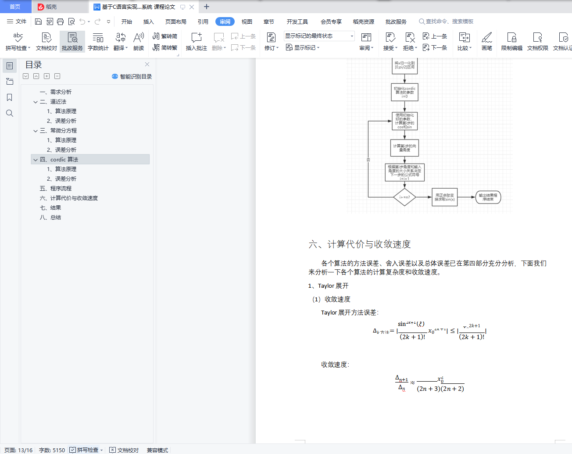The width and height of the screenshot is (572, 454).
Task: Collapse the 四、cordic 算法 tree node
Action: pos(36,160)
